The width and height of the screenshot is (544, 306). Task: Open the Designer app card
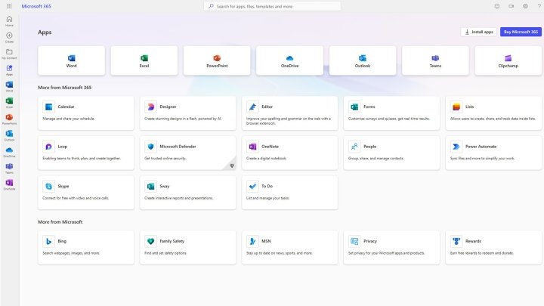pyautogui.click(x=187, y=113)
